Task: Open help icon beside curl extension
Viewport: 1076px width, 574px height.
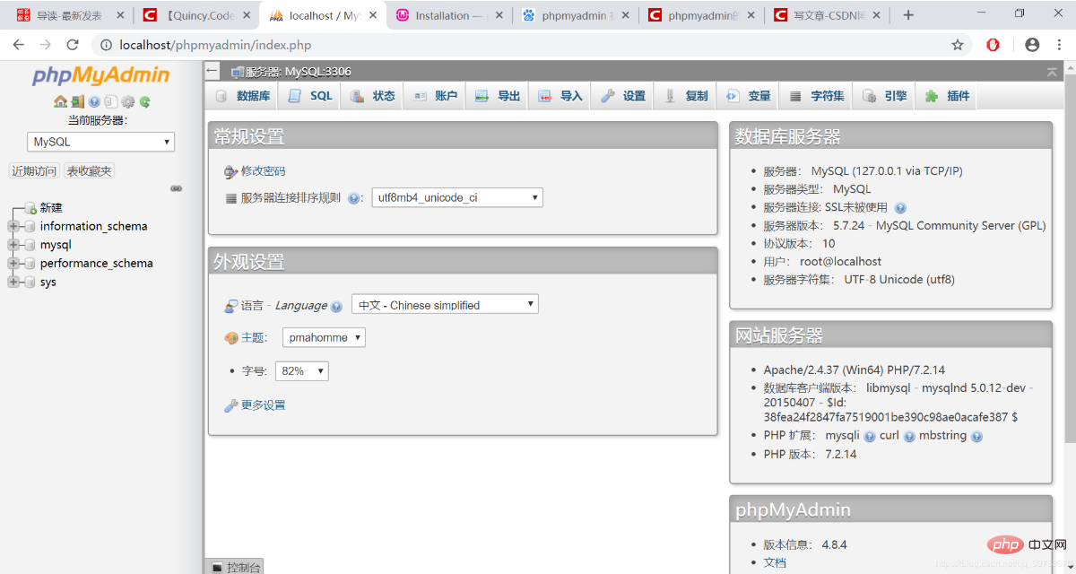Action: (x=909, y=437)
